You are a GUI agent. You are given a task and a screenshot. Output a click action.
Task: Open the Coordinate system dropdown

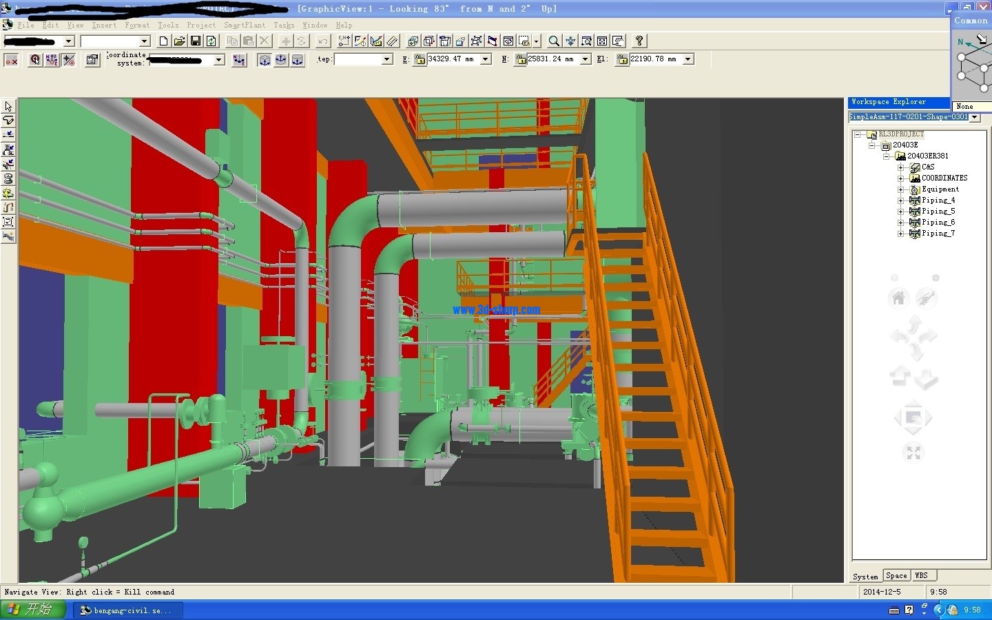(x=219, y=60)
